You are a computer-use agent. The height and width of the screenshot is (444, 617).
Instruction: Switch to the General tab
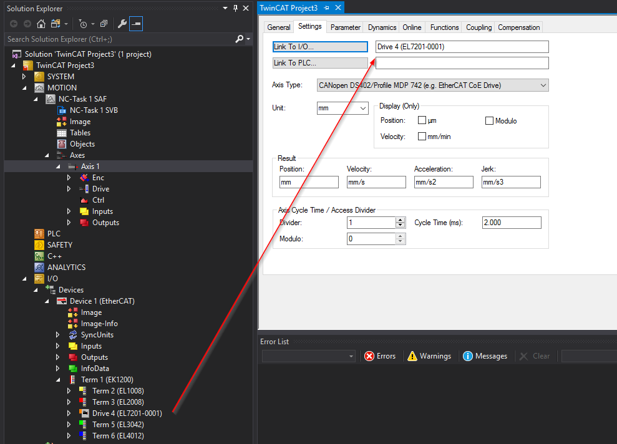coord(279,27)
